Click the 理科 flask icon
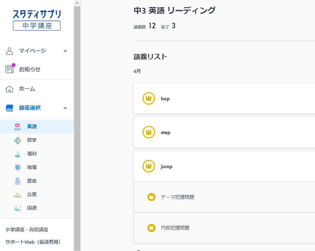This screenshot has height=251, width=315. pyautogui.click(x=17, y=154)
